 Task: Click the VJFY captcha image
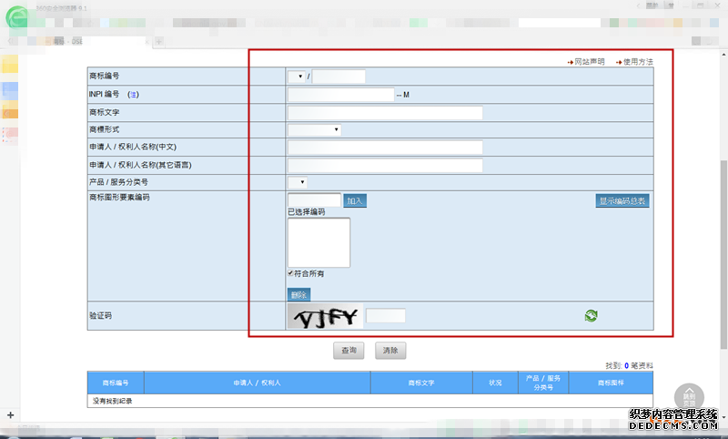click(325, 316)
